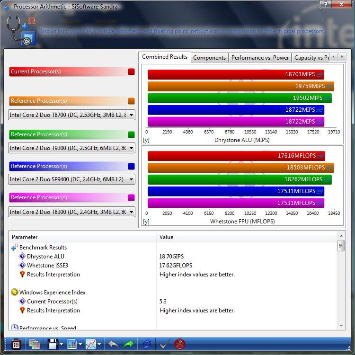Switch to the Components tab
The height and width of the screenshot is (355, 355).
(x=209, y=58)
